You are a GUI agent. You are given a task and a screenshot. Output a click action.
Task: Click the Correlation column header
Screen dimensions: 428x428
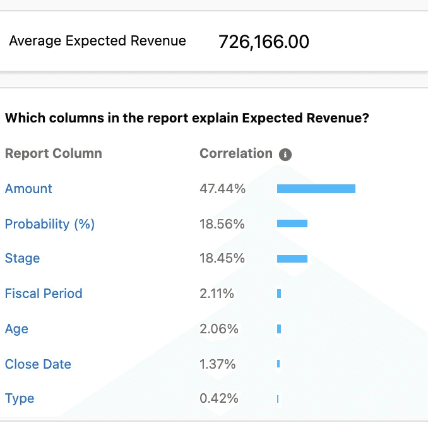pos(236,153)
